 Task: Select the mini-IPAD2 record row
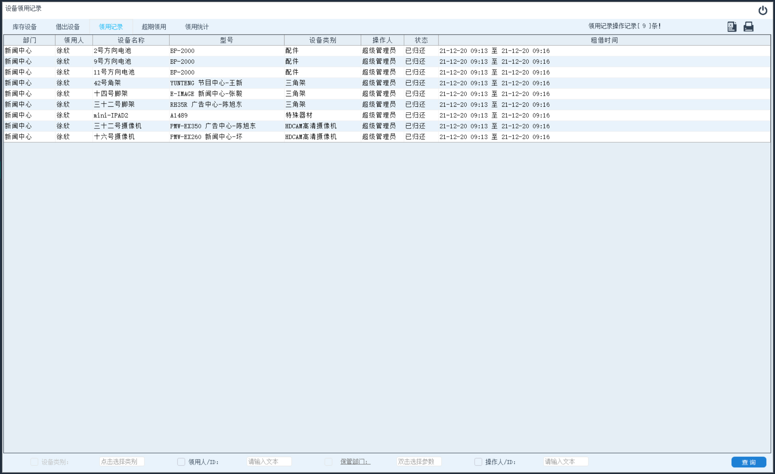click(x=111, y=115)
